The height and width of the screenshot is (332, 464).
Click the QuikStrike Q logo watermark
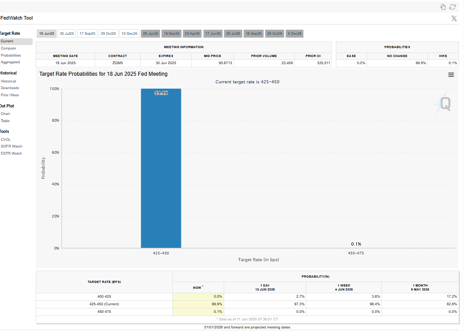click(444, 104)
